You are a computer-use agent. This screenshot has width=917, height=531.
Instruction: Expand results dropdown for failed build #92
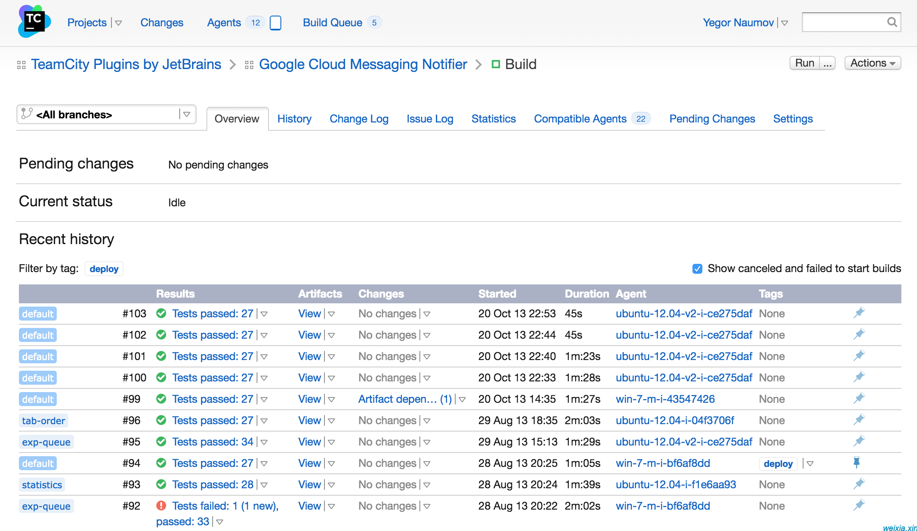(x=220, y=522)
